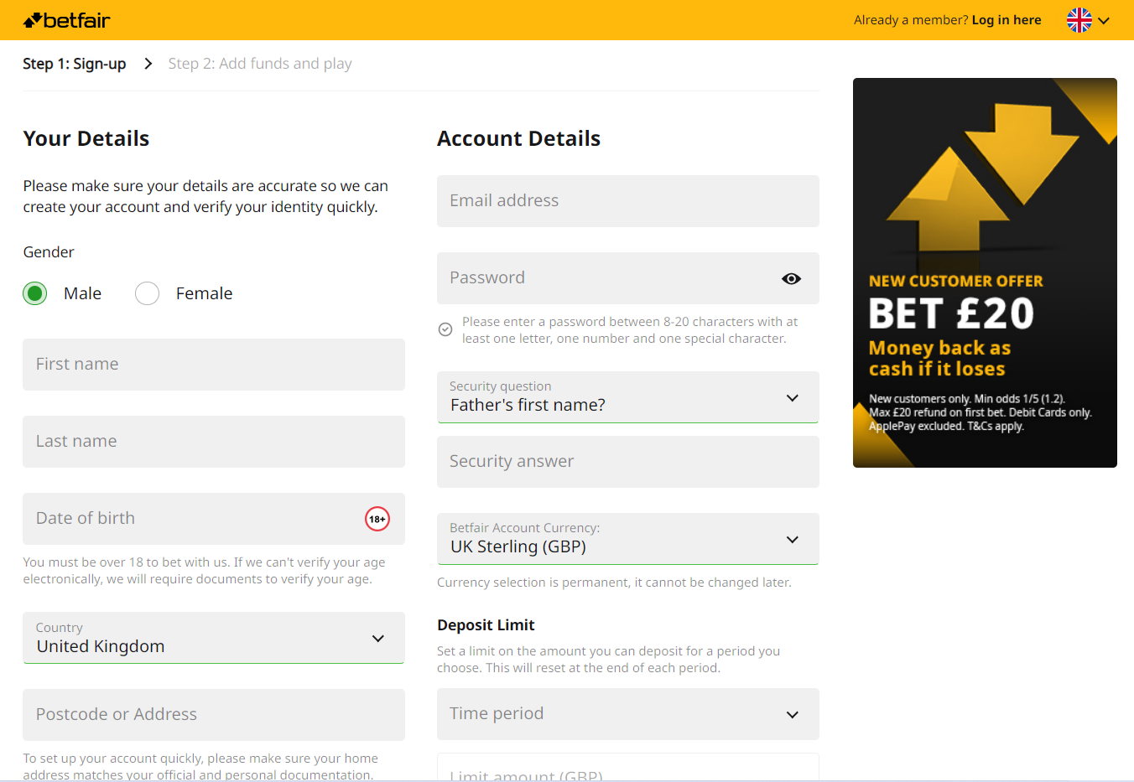Click the Betfair logo
Screen dimensions: 1134x782
(x=67, y=20)
